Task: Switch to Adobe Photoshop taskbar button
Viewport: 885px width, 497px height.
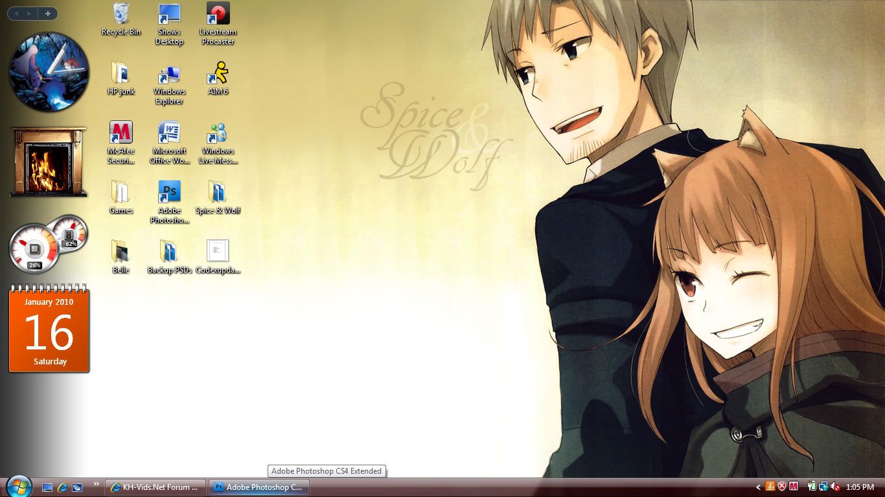Action: (x=259, y=487)
